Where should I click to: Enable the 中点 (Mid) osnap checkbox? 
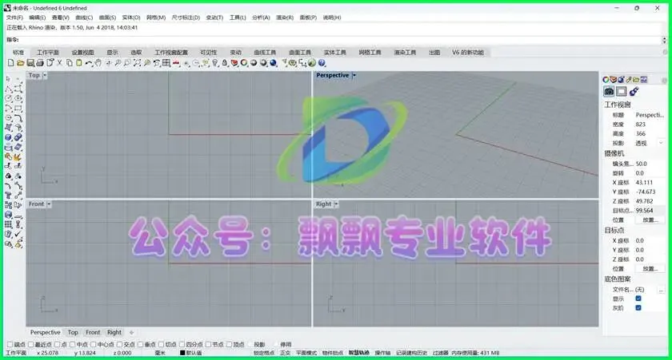pyautogui.click(x=73, y=344)
